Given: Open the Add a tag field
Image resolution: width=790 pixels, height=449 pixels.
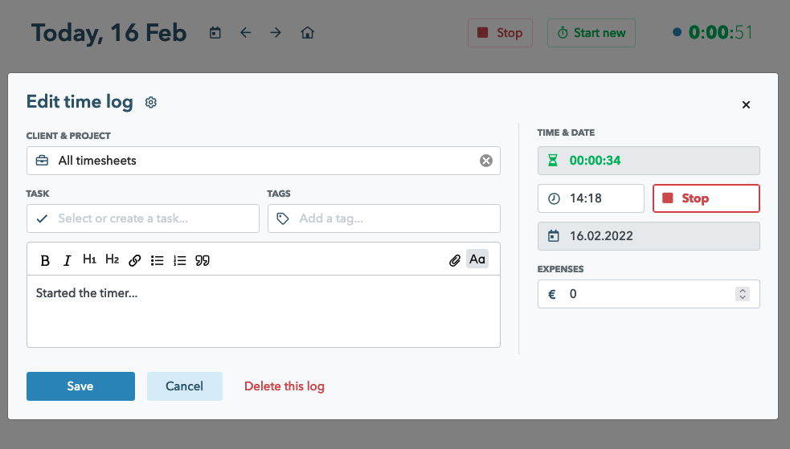Looking at the screenshot, I should (x=383, y=218).
